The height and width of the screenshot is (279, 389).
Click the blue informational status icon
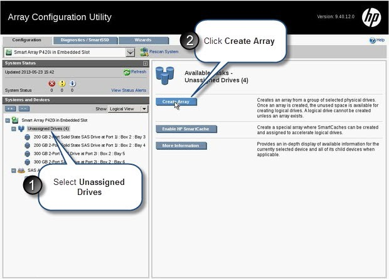tap(72, 83)
